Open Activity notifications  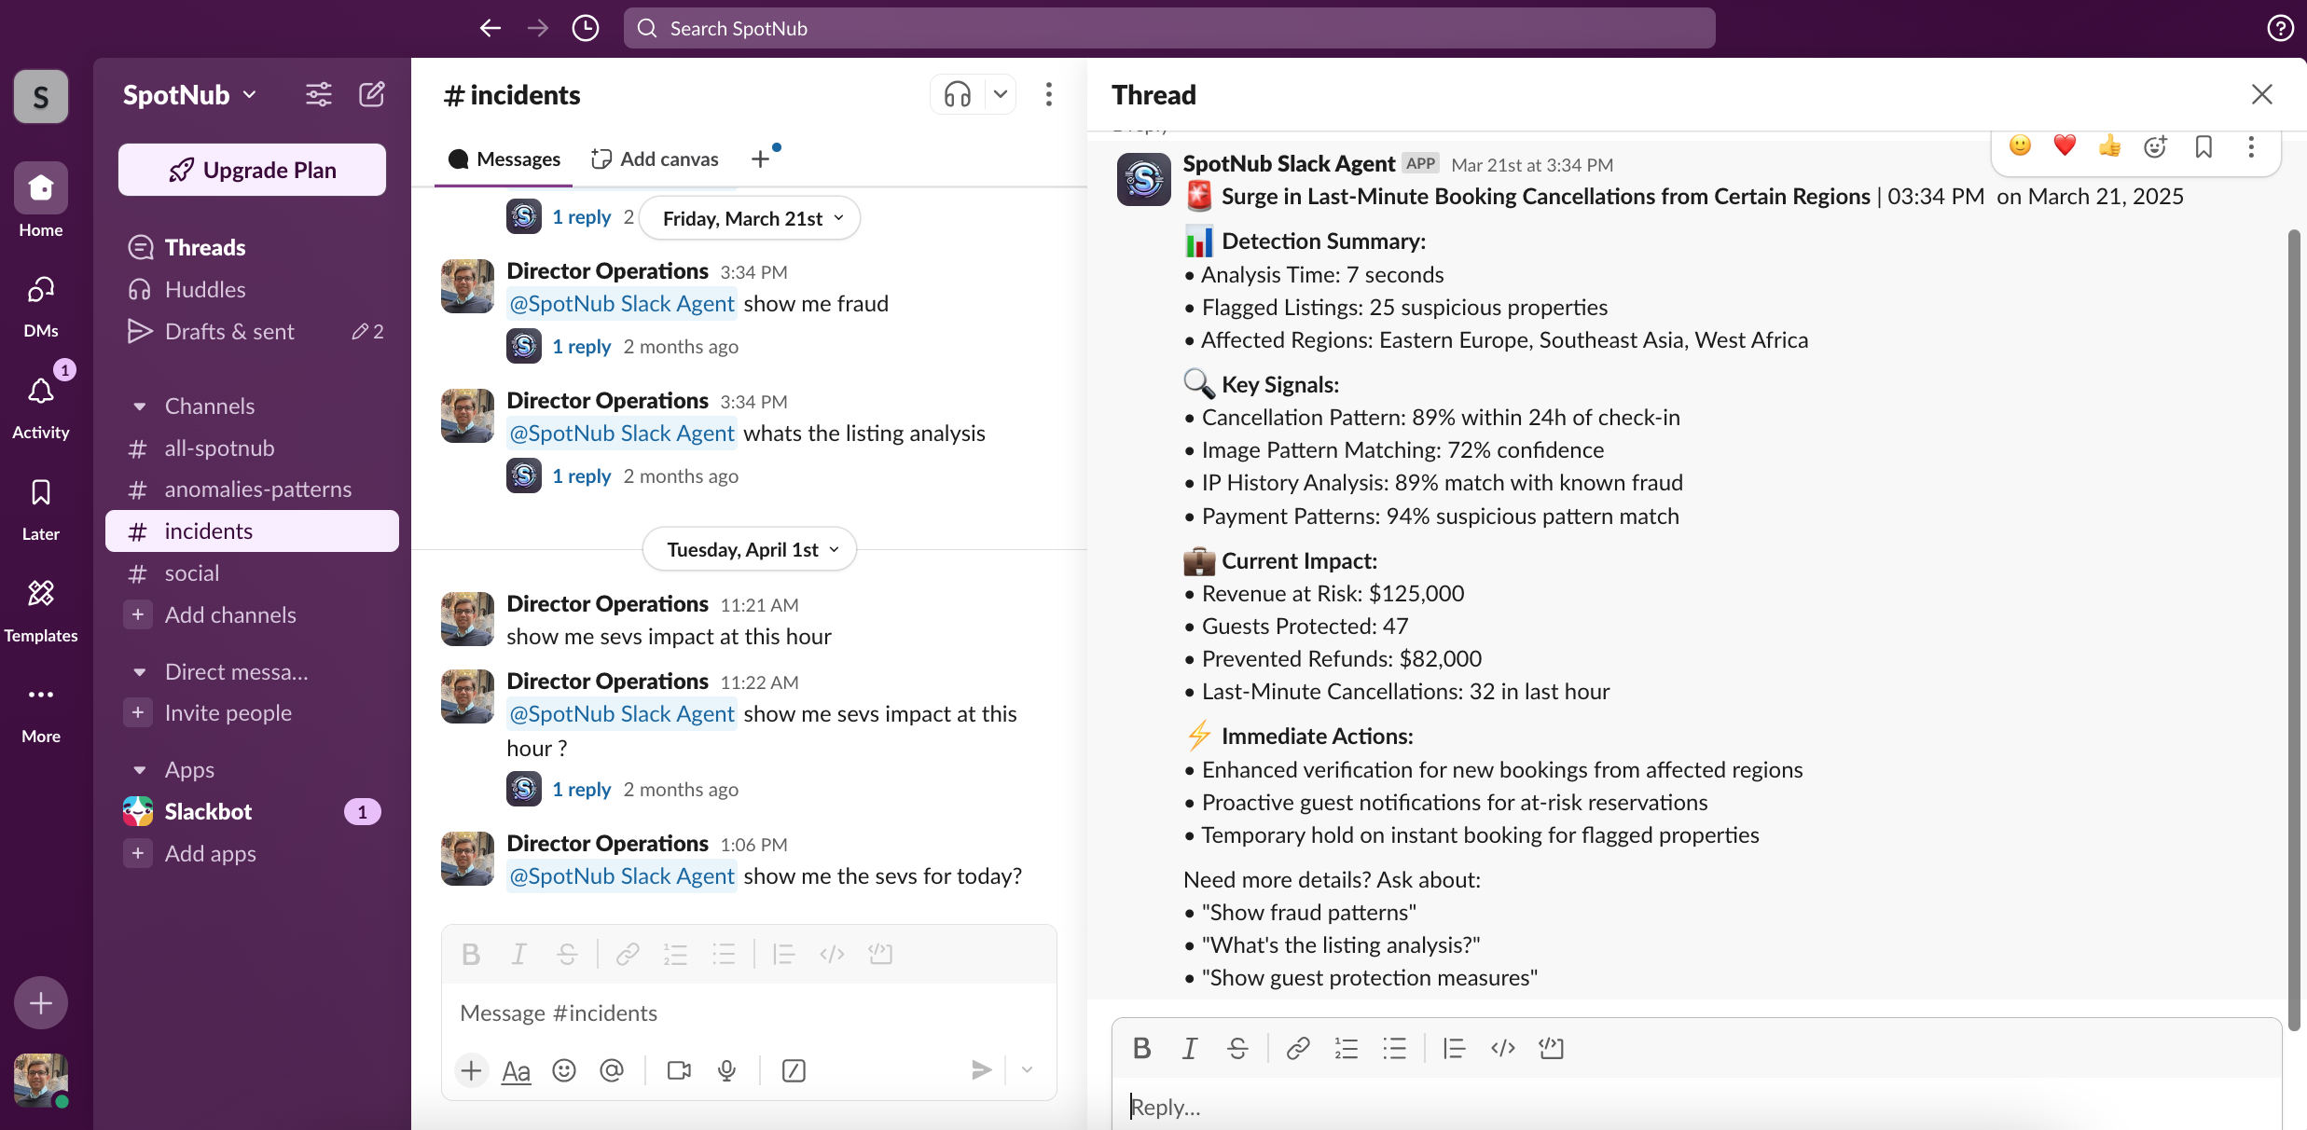[41, 407]
